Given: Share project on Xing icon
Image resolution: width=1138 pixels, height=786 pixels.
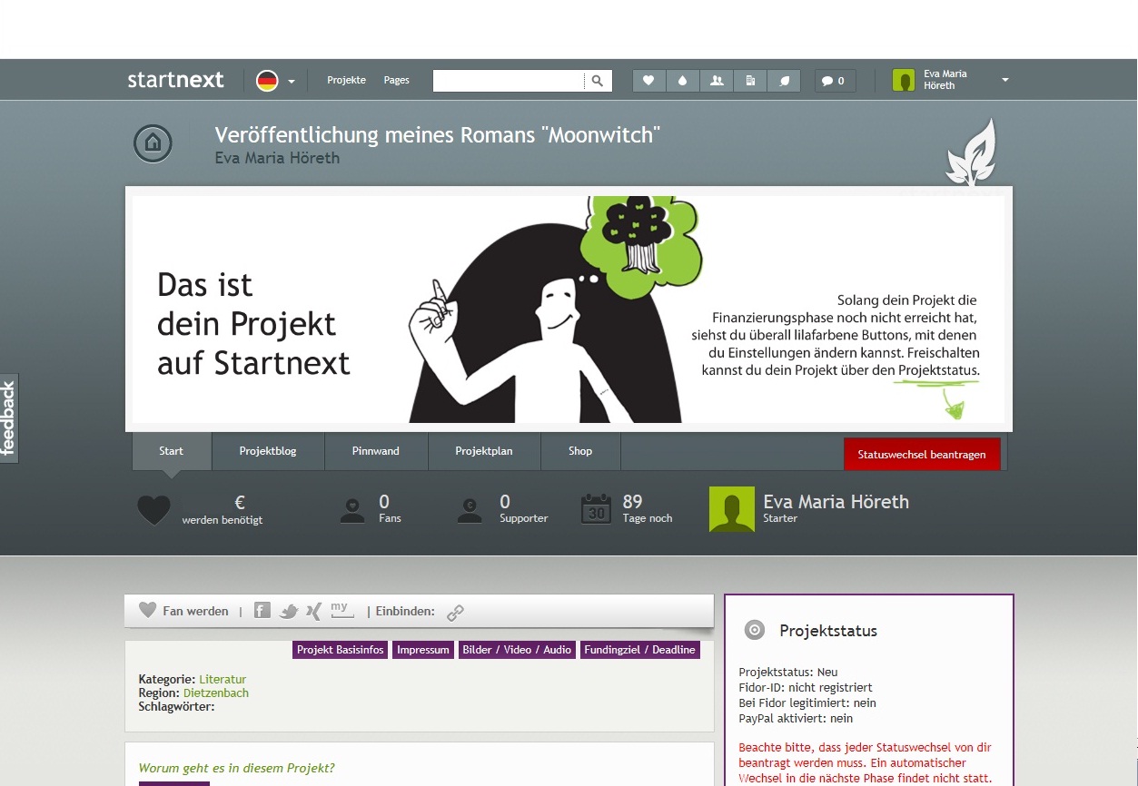Looking at the screenshot, I should click(314, 611).
